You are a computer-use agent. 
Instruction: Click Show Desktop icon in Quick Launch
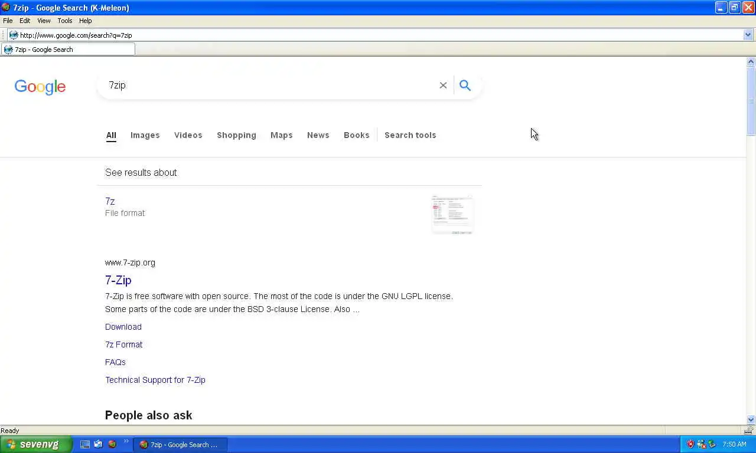click(x=85, y=445)
